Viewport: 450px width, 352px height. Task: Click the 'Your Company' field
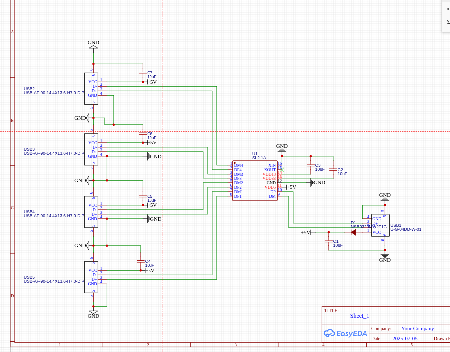click(417, 328)
